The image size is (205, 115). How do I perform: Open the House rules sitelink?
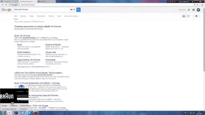pyautogui.click(x=51, y=52)
